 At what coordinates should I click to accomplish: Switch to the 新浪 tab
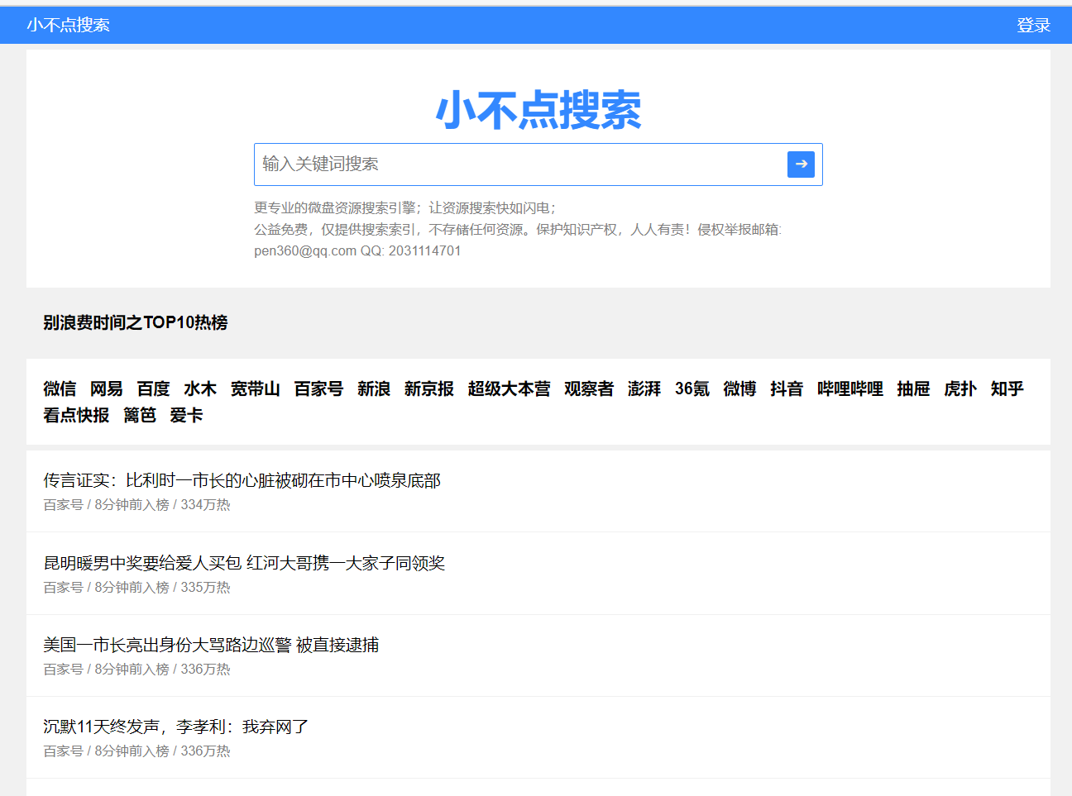[x=374, y=388]
